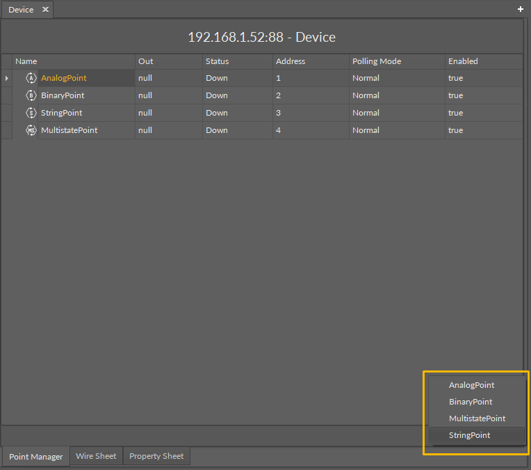Select StringPoint in the popup menu

(469, 435)
